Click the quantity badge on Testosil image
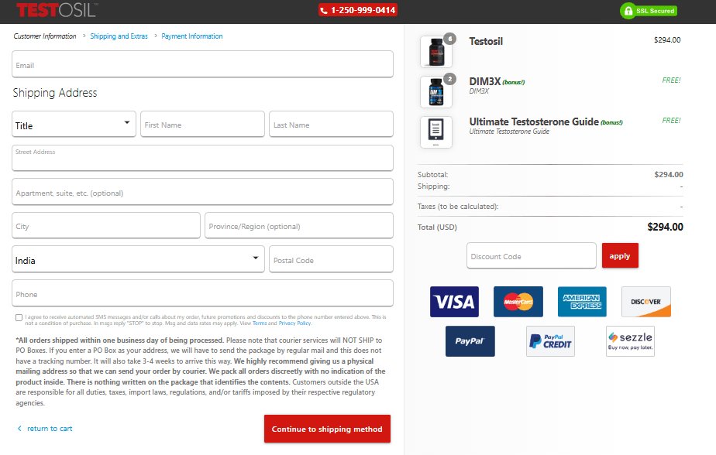This screenshot has width=716, height=455. point(449,39)
